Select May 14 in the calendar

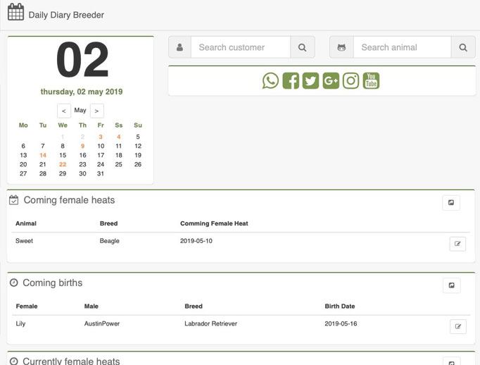(43, 155)
